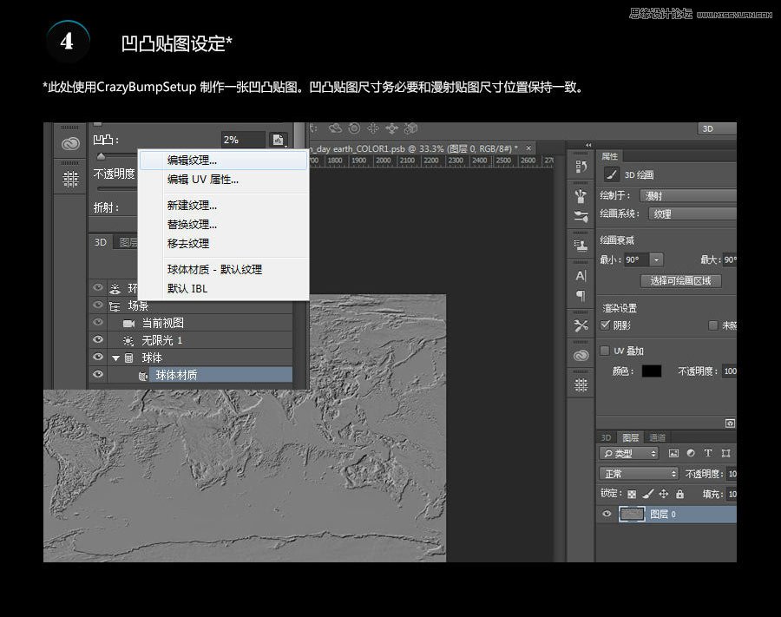Tick the checkbox to the right of 阴影
This screenshot has height=617, width=781.
point(713,325)
